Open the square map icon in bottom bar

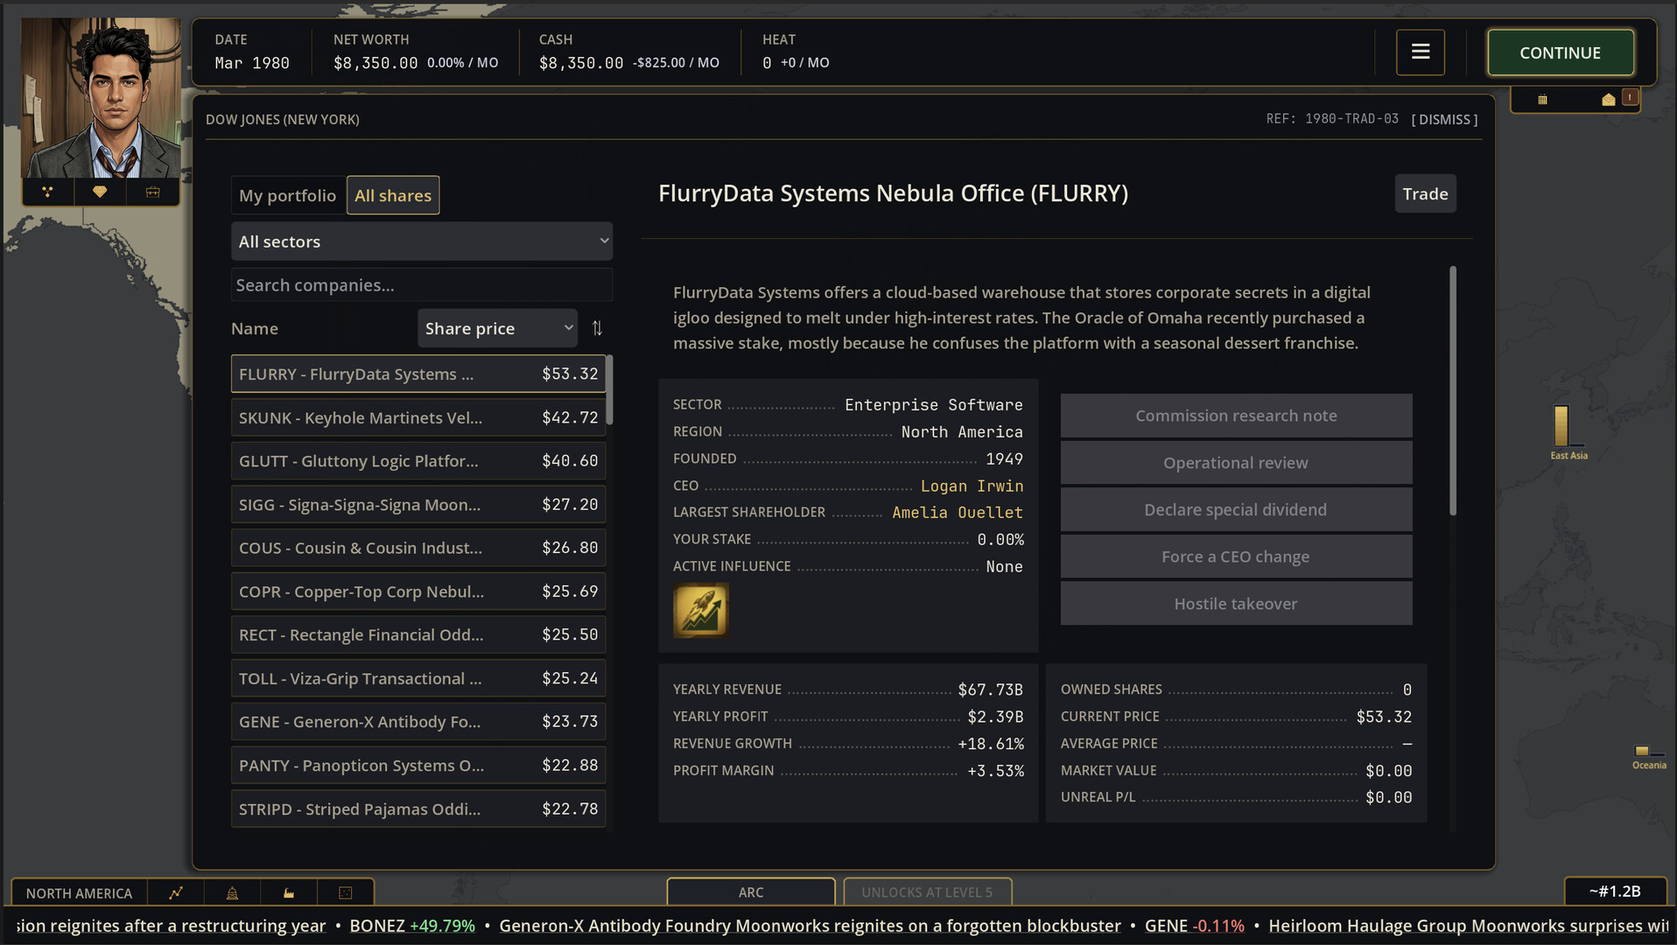point(346,892)
